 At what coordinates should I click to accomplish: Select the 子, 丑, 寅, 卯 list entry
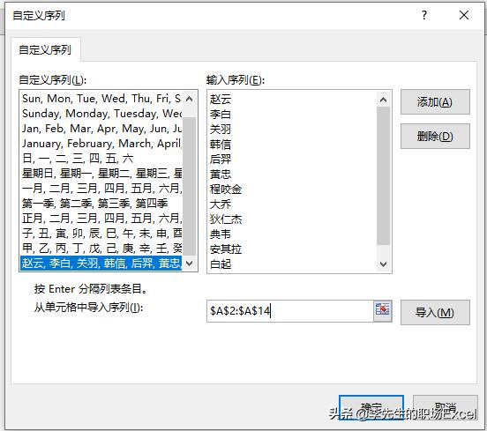coord(101,233)
